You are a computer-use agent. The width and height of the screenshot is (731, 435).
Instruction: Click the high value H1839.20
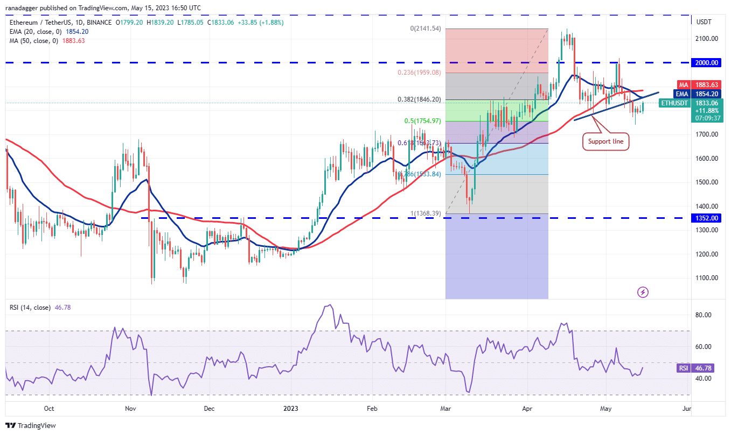pos(159,23)
